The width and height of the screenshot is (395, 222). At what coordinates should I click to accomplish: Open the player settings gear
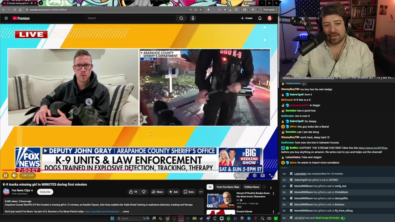coord(255,175)
